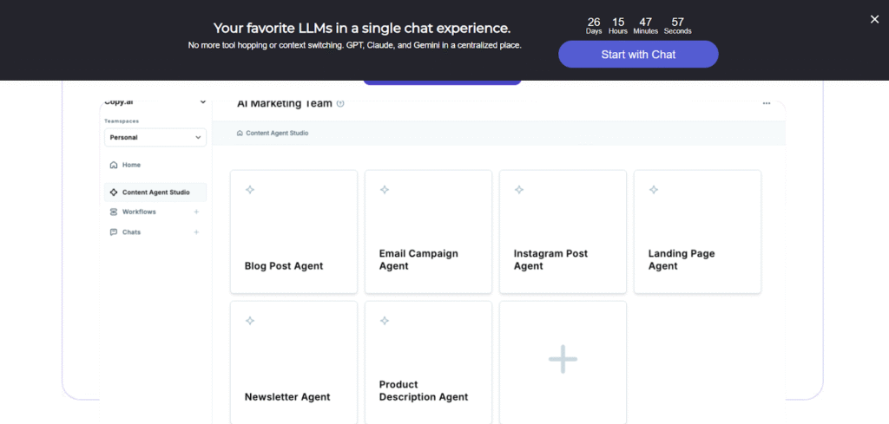Viewport: 889px width, 424px height.
Task: Select Content Agent Studio in the sidebar
Action: tap(155, 192)
